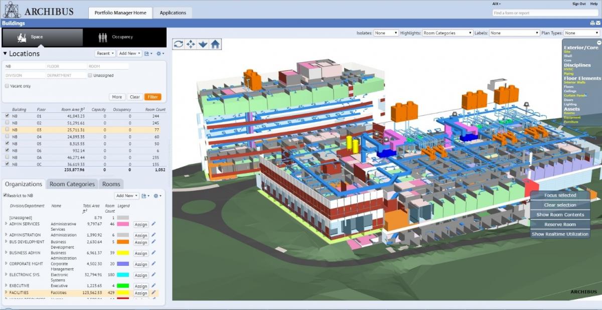Open the Applications tab

pos(173,13)
